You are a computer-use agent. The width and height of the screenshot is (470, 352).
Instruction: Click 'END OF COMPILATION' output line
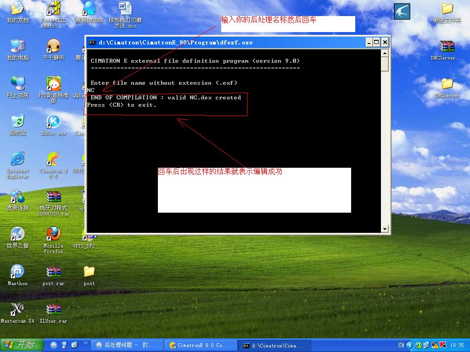[x=166, y=98]
